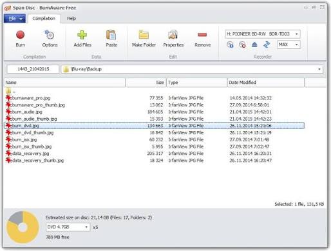Click the BurnAware app icon in title bar

click(8, 8)
